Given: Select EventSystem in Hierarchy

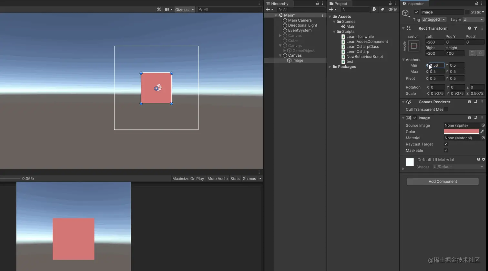Looking at the screenshot, I should point(300,30).
